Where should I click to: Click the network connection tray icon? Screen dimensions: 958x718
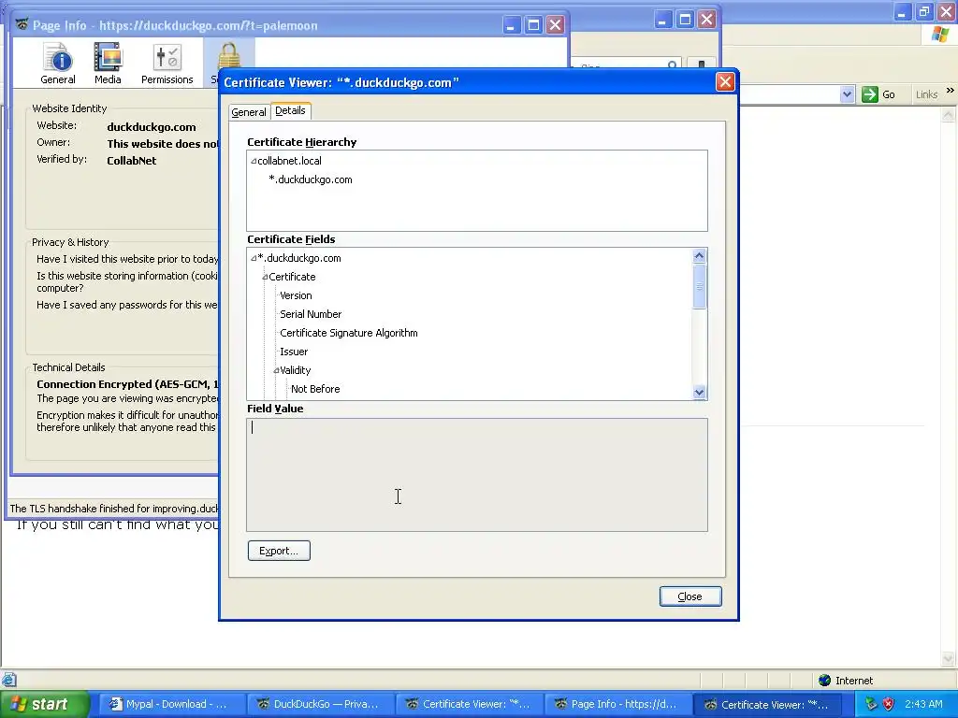(871, 704)
